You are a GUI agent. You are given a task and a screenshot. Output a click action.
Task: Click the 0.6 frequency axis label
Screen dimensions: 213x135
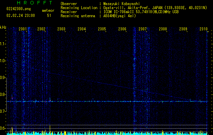coord(3,128)
